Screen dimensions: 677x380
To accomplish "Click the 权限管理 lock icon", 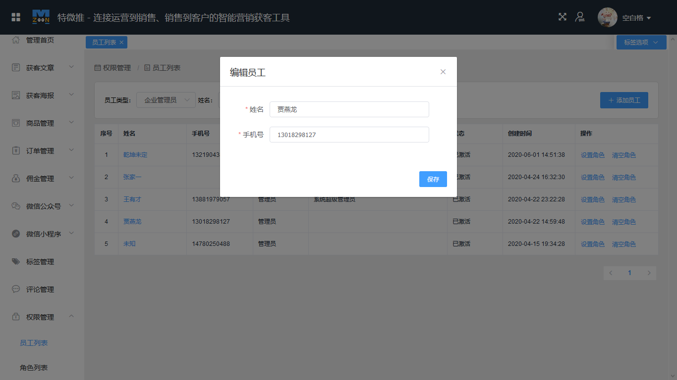I will tap(16, 317).
